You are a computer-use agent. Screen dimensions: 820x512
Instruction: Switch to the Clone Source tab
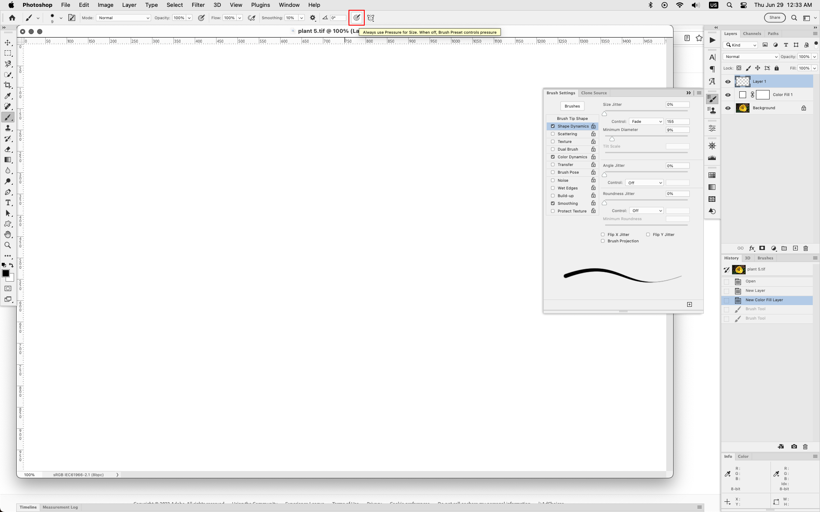pyautogui.click(x=594, y=93)
